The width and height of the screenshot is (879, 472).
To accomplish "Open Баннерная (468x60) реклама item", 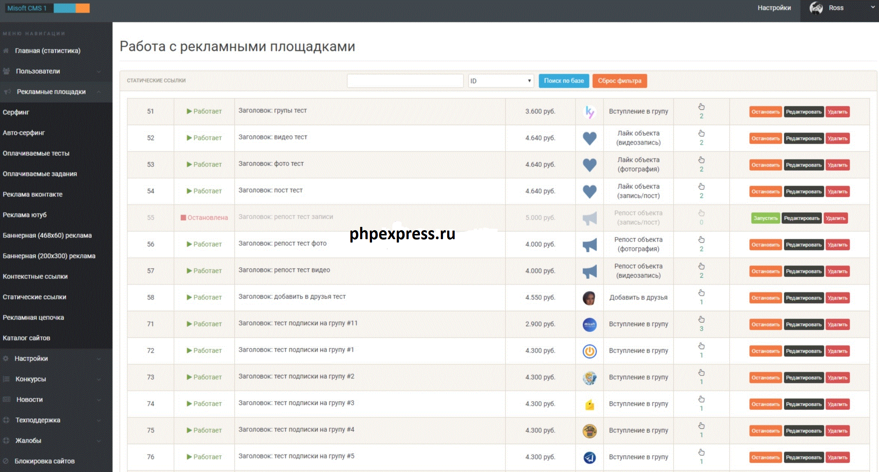I will tap(47, 235).
